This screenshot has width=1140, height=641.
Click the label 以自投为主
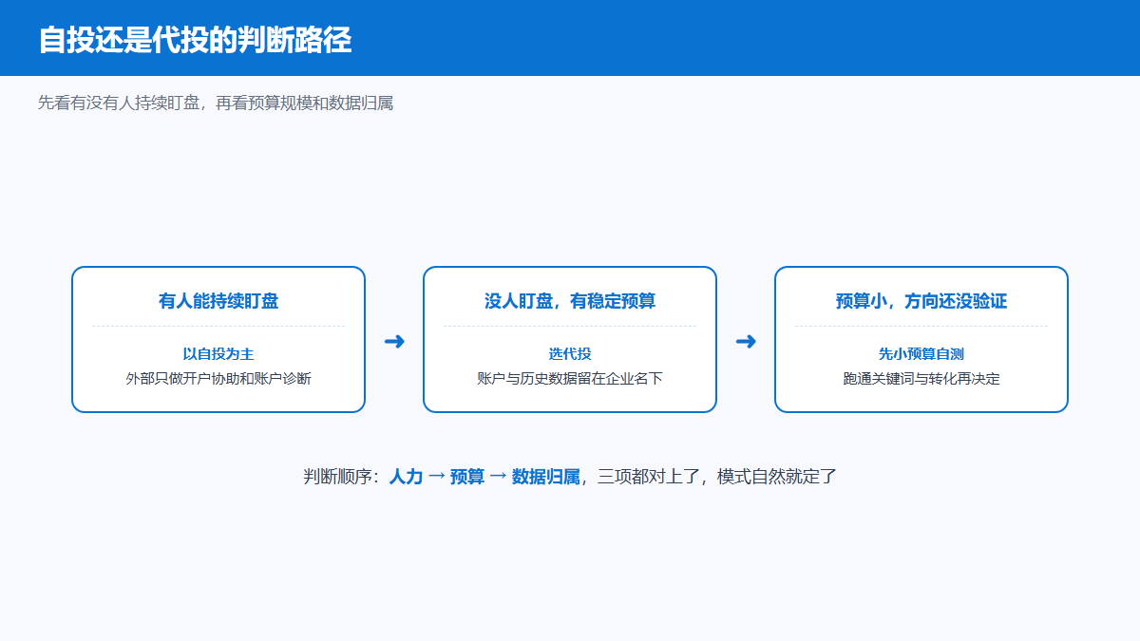point(218,353)
